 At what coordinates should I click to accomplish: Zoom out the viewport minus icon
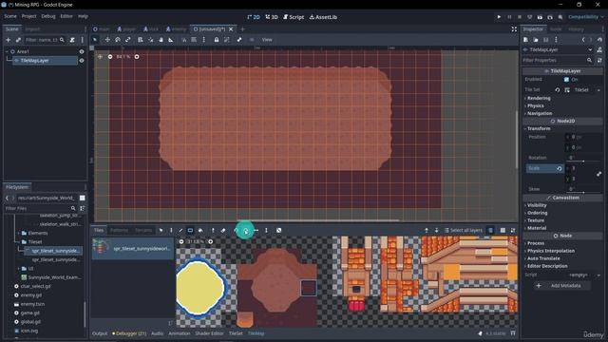[x=110, y=57]
